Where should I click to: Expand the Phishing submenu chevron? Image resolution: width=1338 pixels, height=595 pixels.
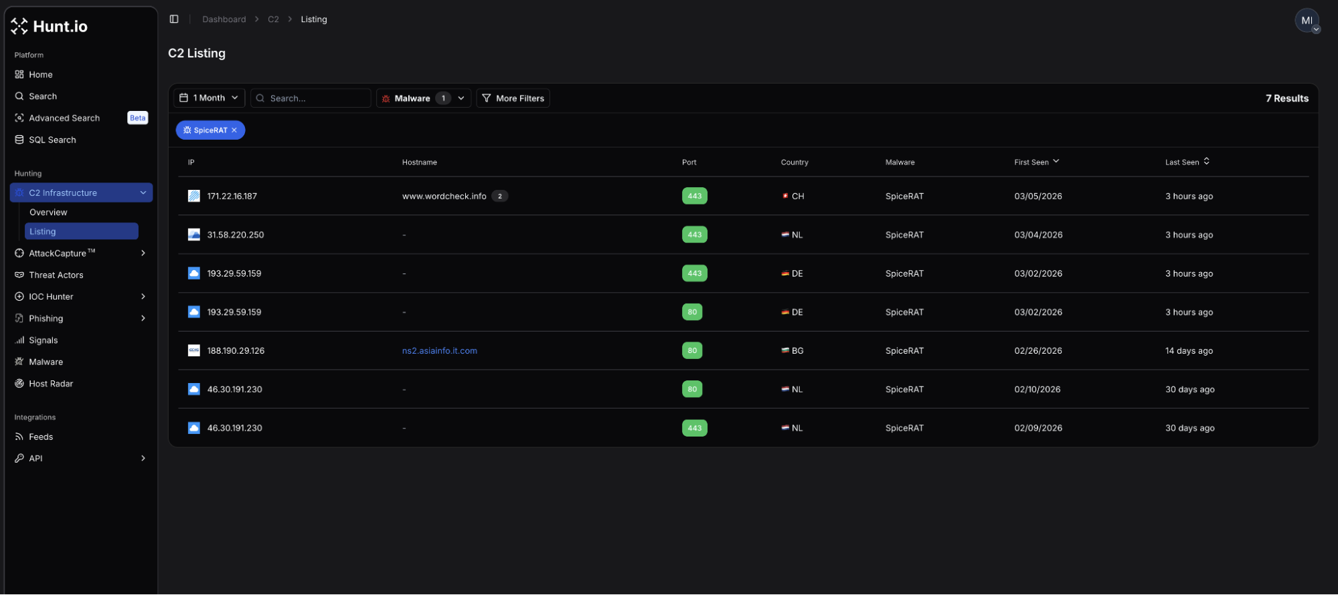click(143, 318)
